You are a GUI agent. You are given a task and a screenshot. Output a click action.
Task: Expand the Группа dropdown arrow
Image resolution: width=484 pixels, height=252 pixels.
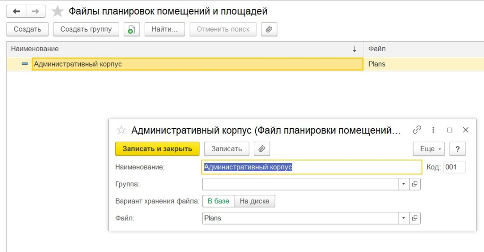404,184
